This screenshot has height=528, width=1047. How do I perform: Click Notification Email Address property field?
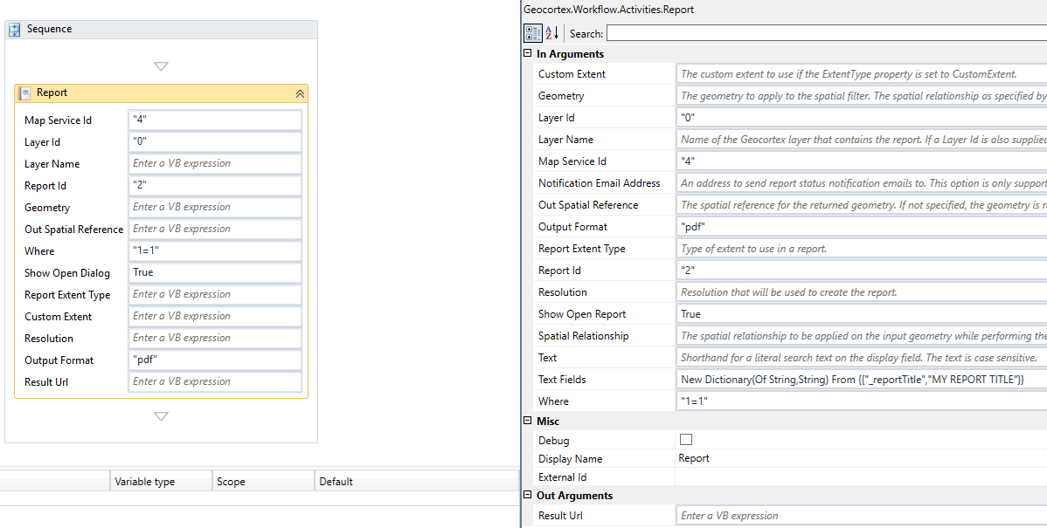click(862, 182)
